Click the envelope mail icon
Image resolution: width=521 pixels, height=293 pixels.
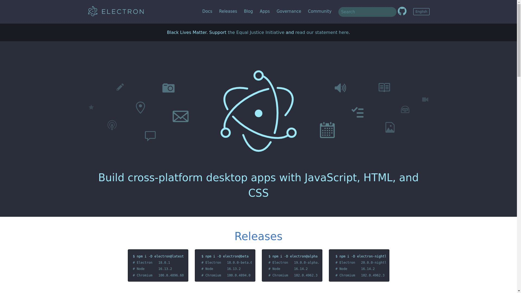click(x=180, y=116)
